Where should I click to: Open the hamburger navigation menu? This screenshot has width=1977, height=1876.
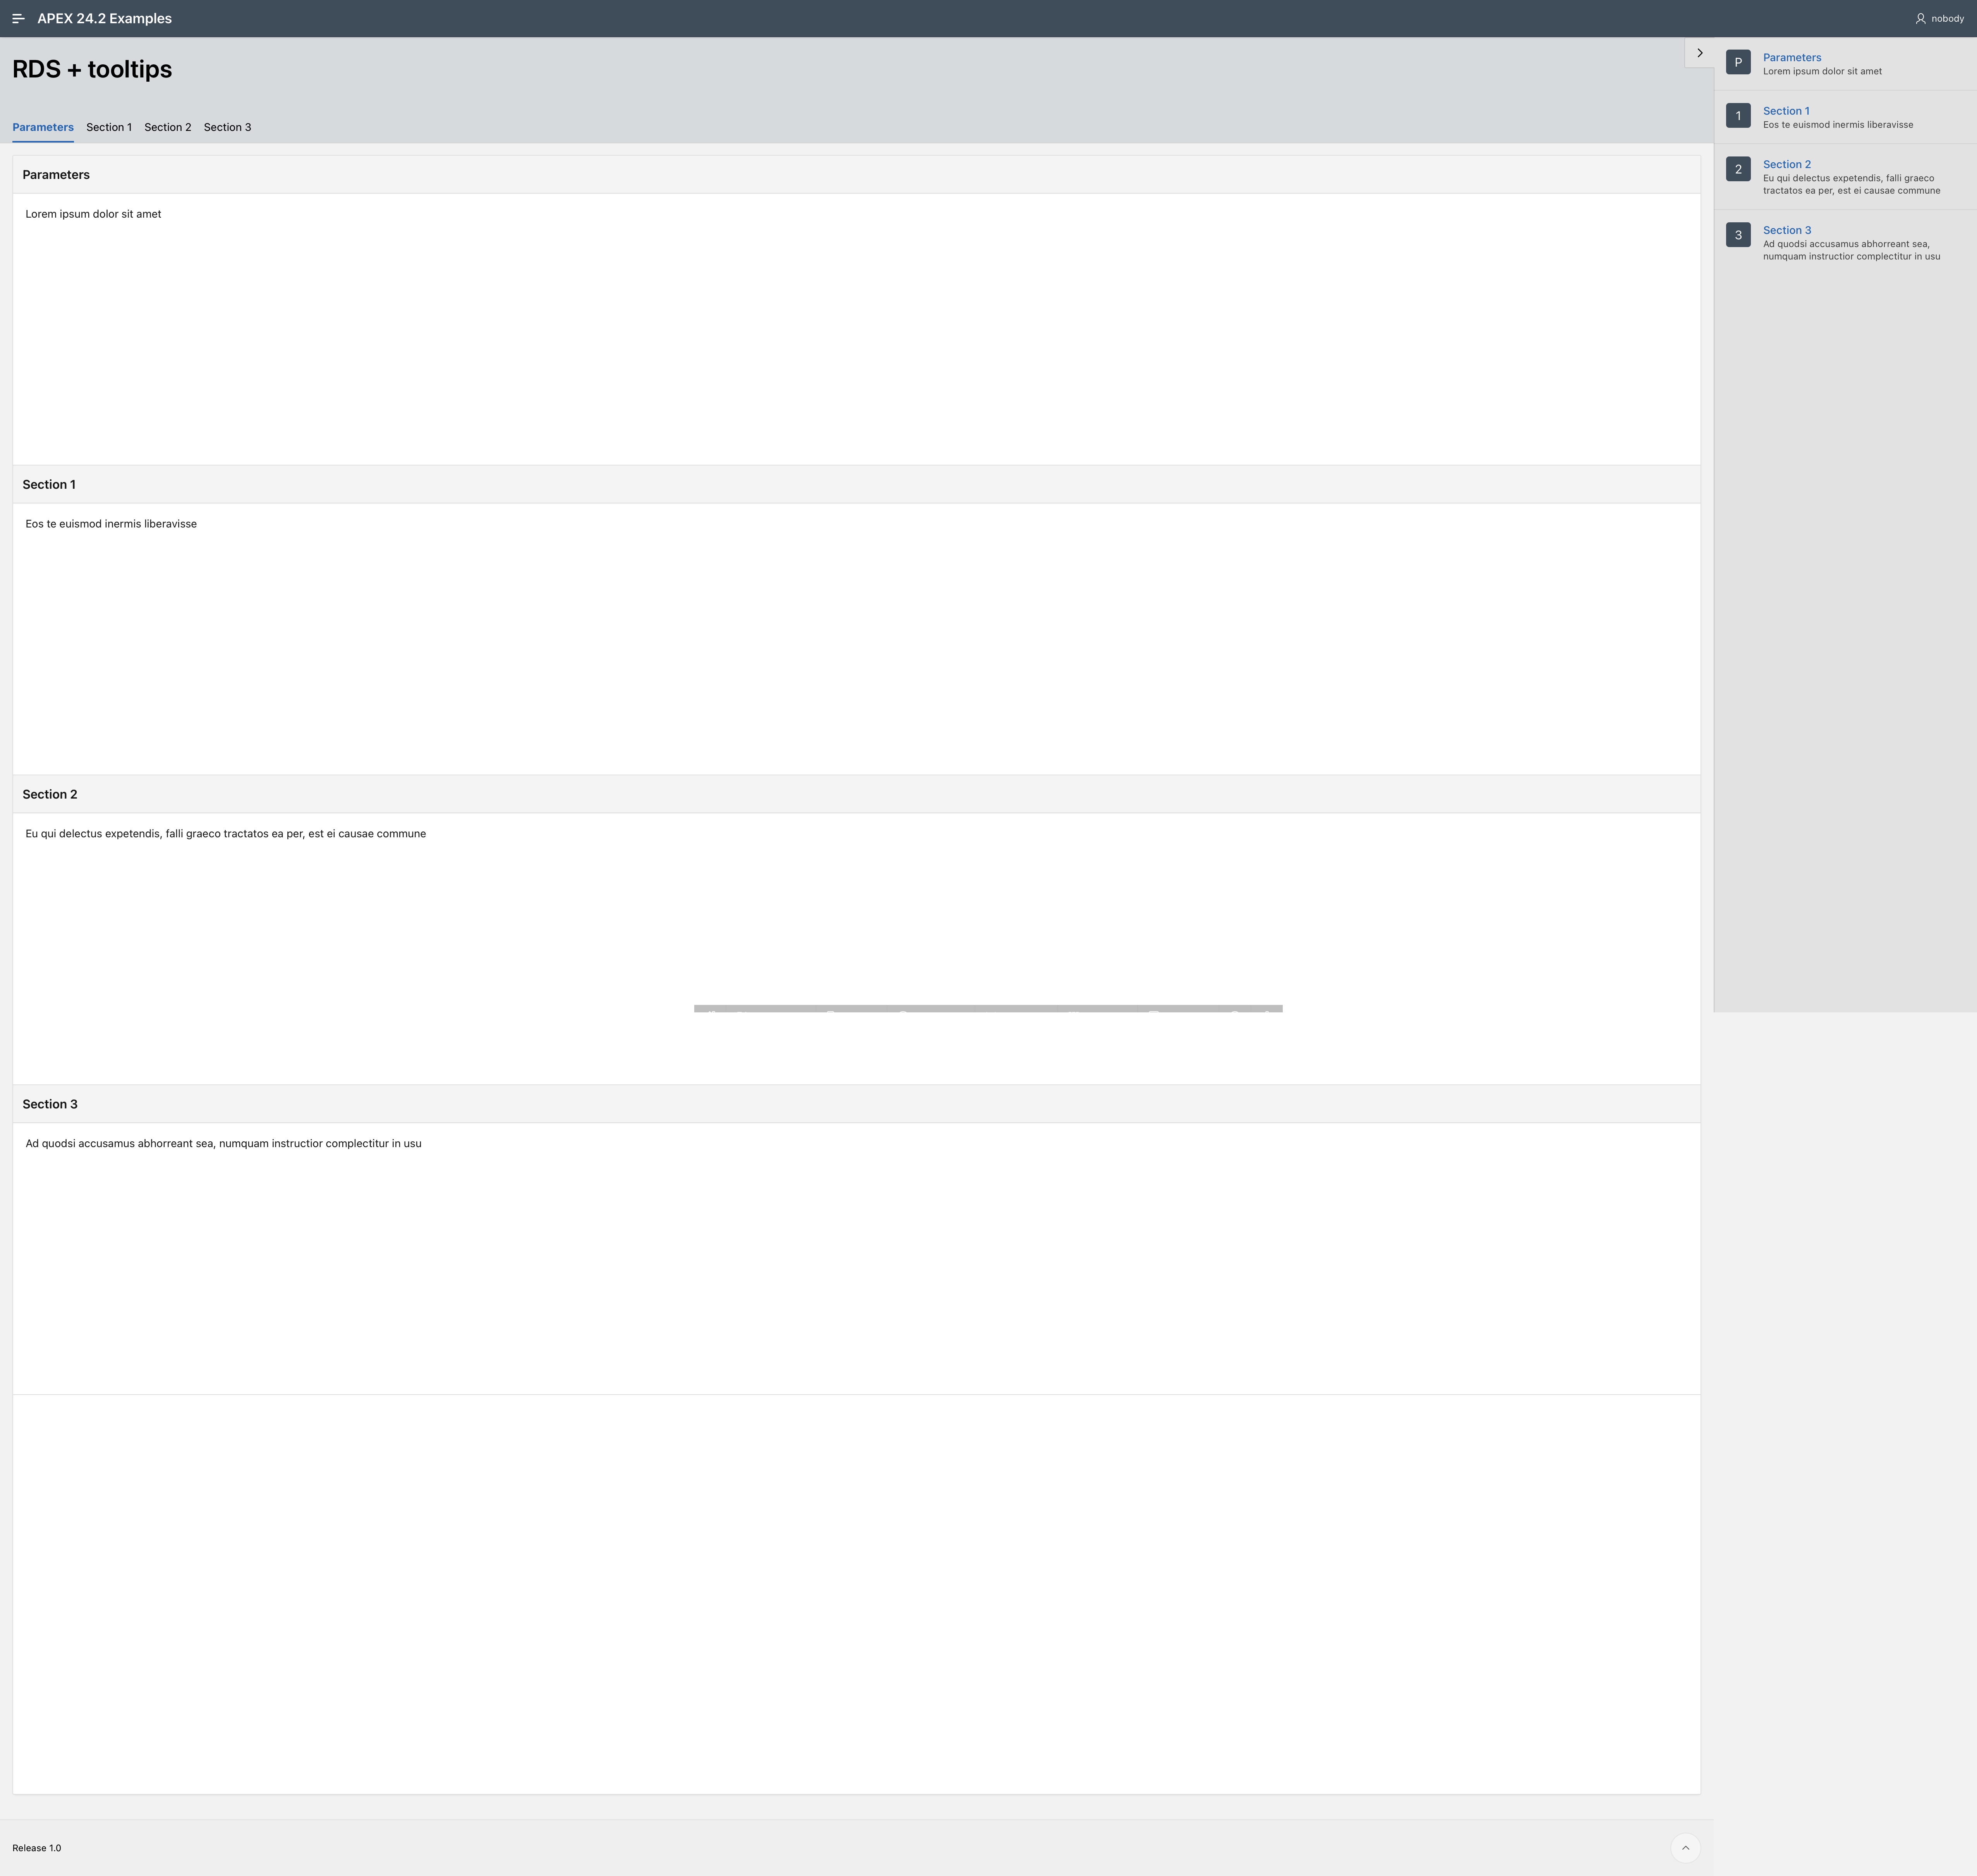18,19
